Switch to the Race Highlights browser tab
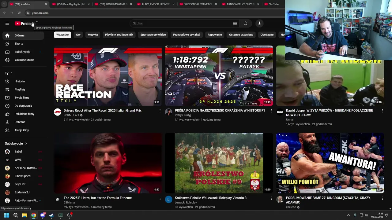The image size is (392, 220). click(71, 4)
